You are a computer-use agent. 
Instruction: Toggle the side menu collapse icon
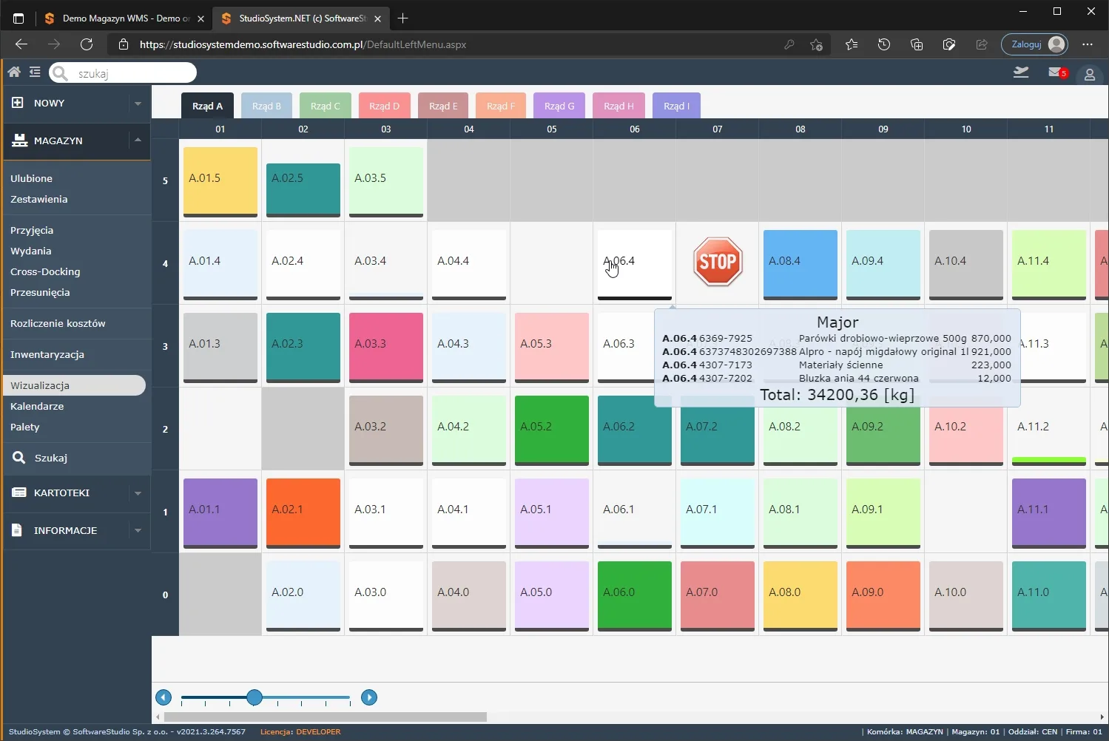[35, 72]
